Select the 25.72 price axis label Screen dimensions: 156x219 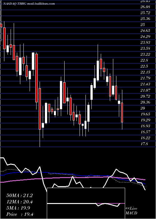pos(145,13)
